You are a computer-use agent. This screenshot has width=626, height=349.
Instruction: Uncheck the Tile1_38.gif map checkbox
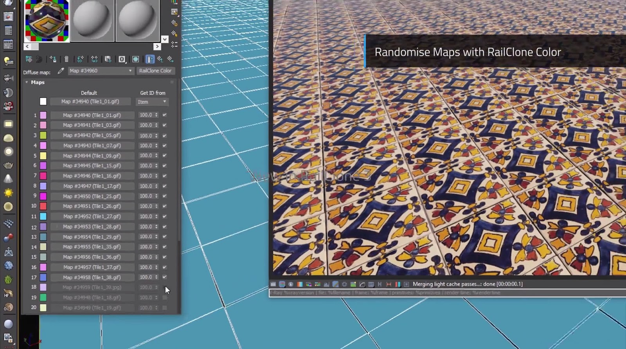pyautogui.click(x=164, y=277)
